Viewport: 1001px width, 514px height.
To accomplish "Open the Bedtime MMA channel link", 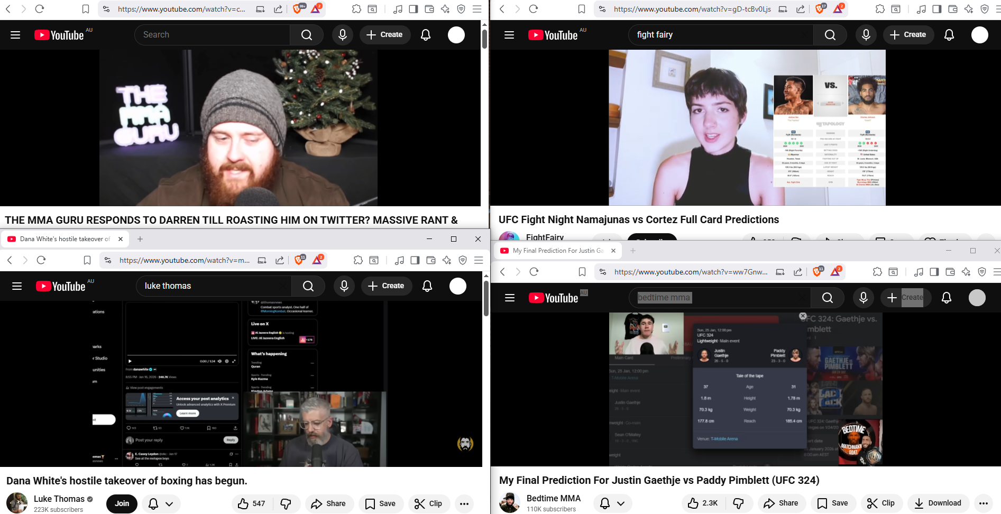I will click(x=554, y=498).
